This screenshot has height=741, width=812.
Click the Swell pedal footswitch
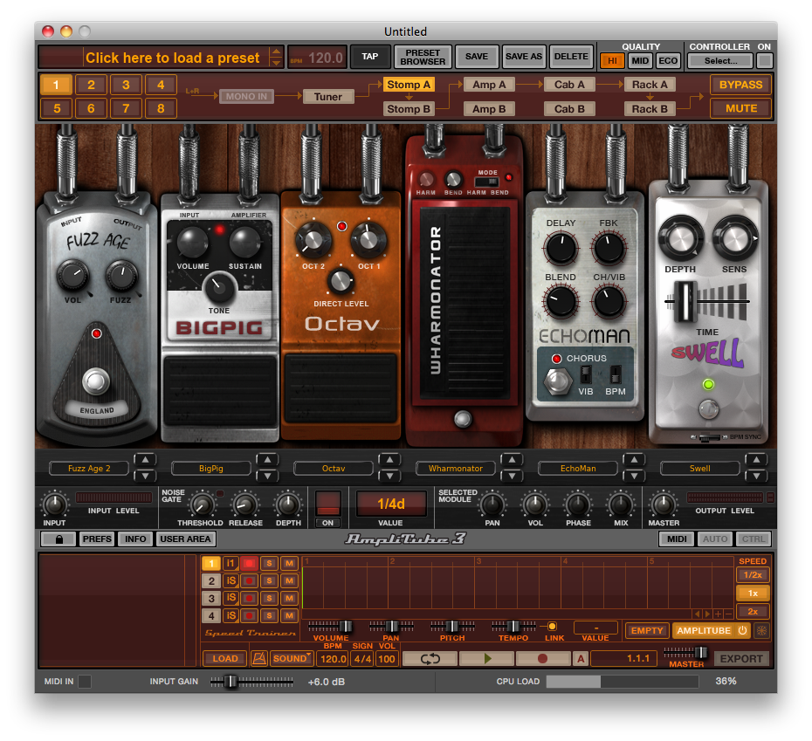(708, 409)
